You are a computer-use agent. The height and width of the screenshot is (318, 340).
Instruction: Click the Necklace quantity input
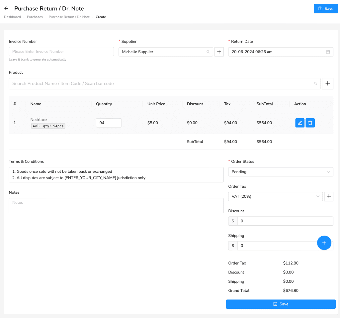(109, 123)
